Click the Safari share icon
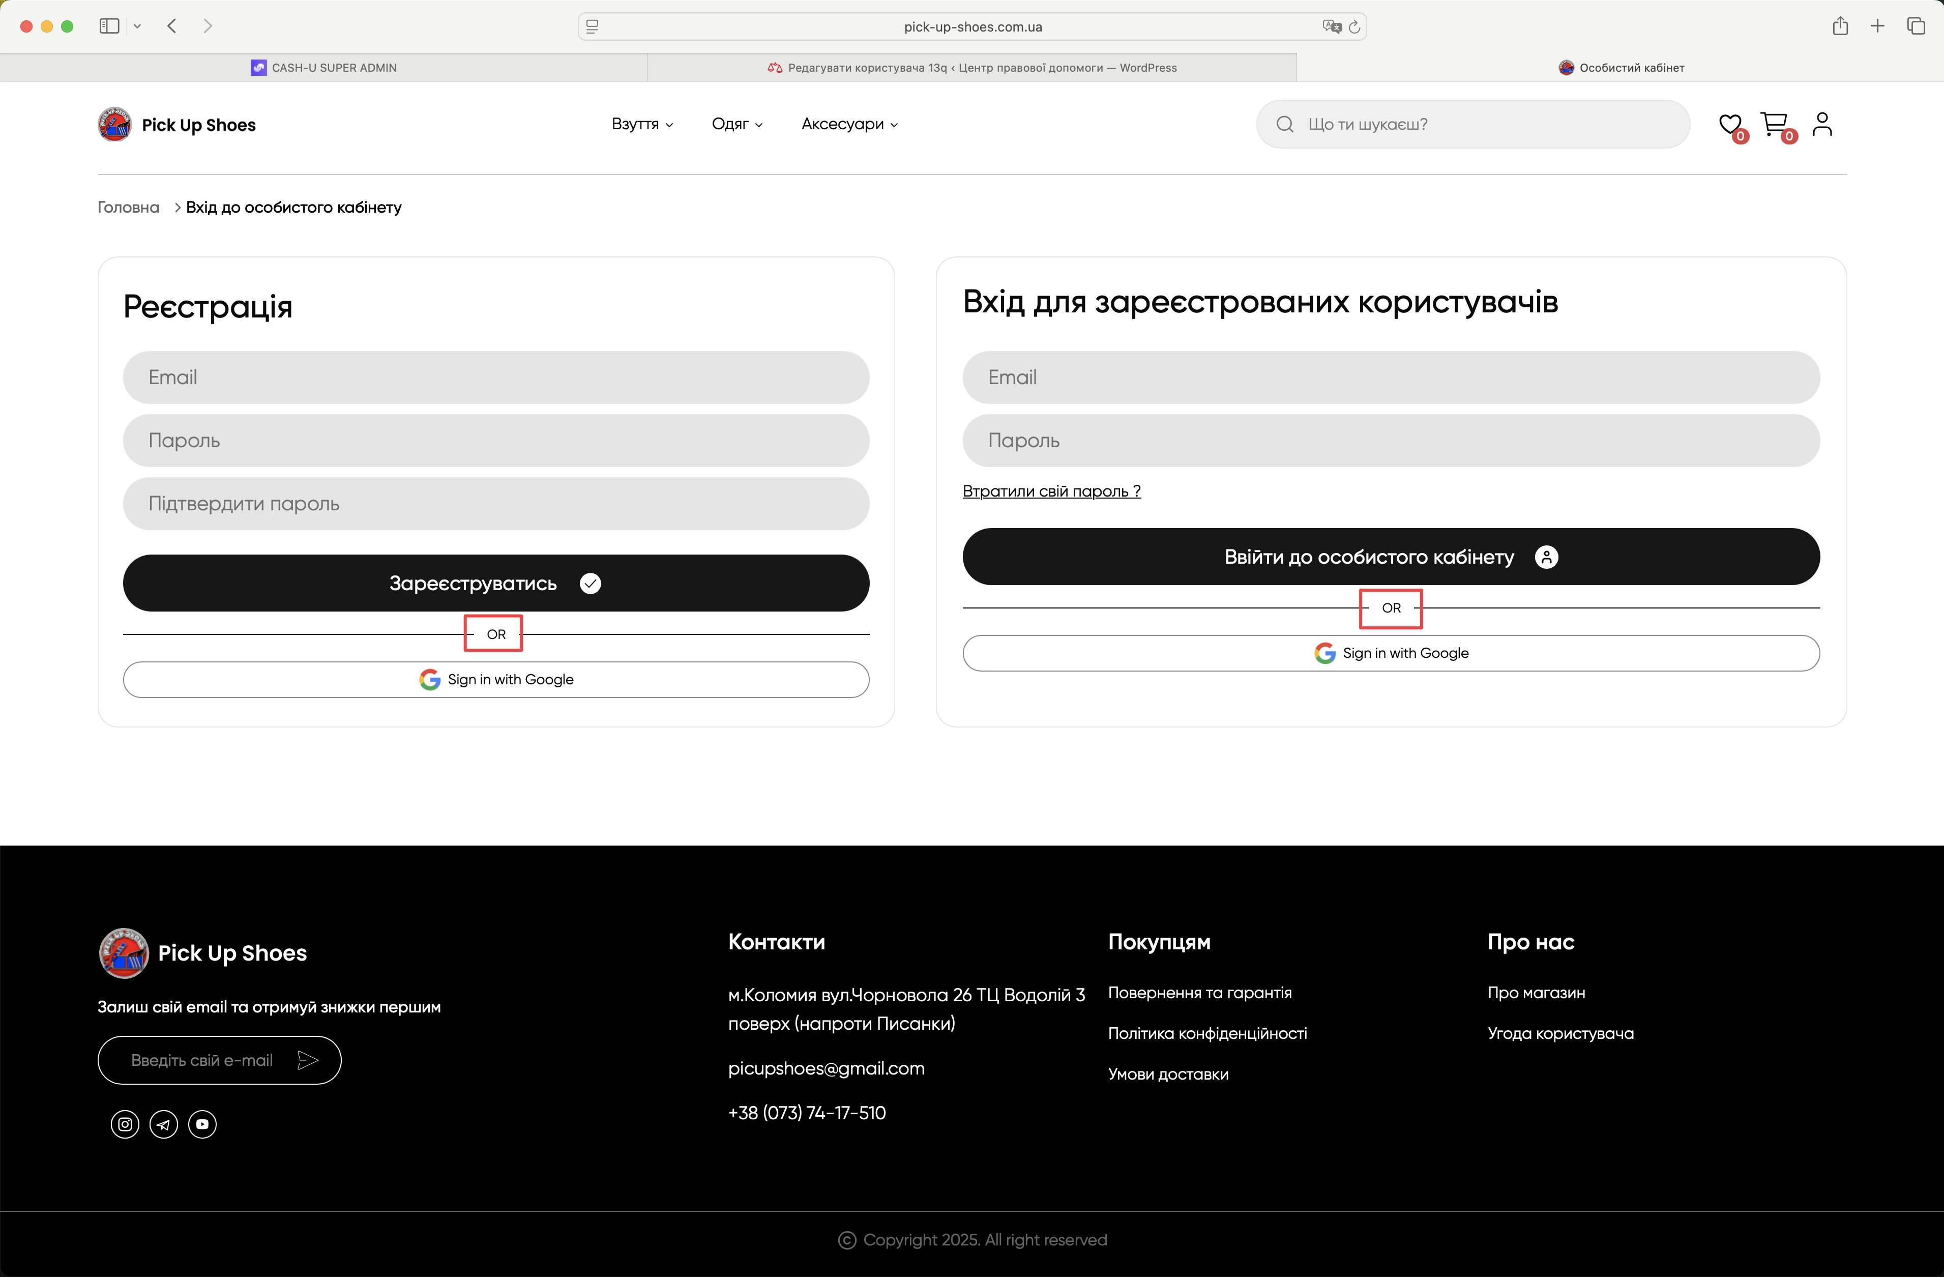The width and height of the screenshot is (1944, 1277). point(1839,26)
